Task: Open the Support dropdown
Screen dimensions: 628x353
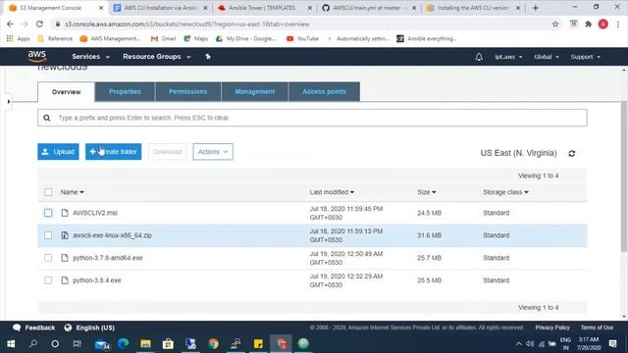Action: point(585,57)
